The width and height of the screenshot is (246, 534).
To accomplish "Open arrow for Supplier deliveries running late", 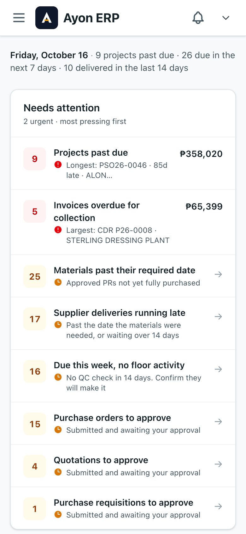I will point(218,317).
